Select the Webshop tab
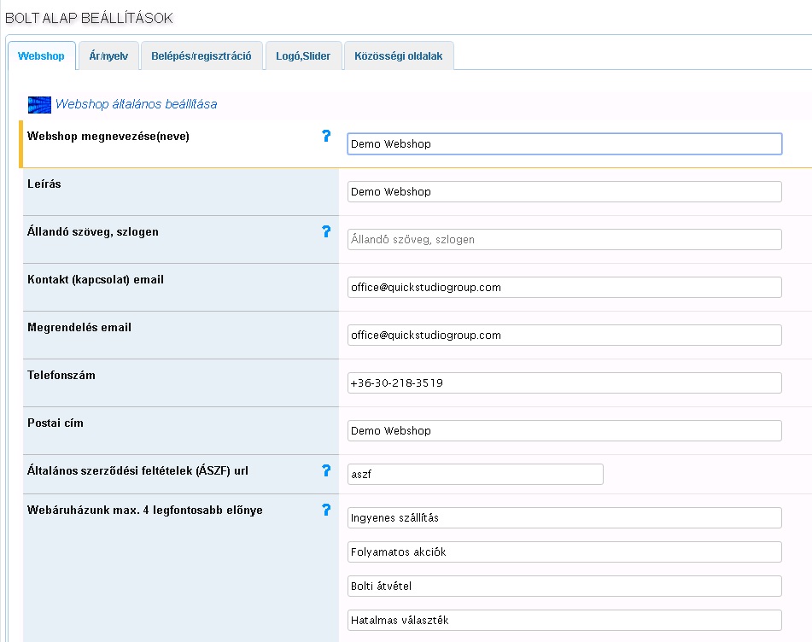 point(42,55)
